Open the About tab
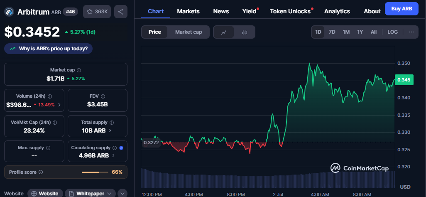 [372, 11]
